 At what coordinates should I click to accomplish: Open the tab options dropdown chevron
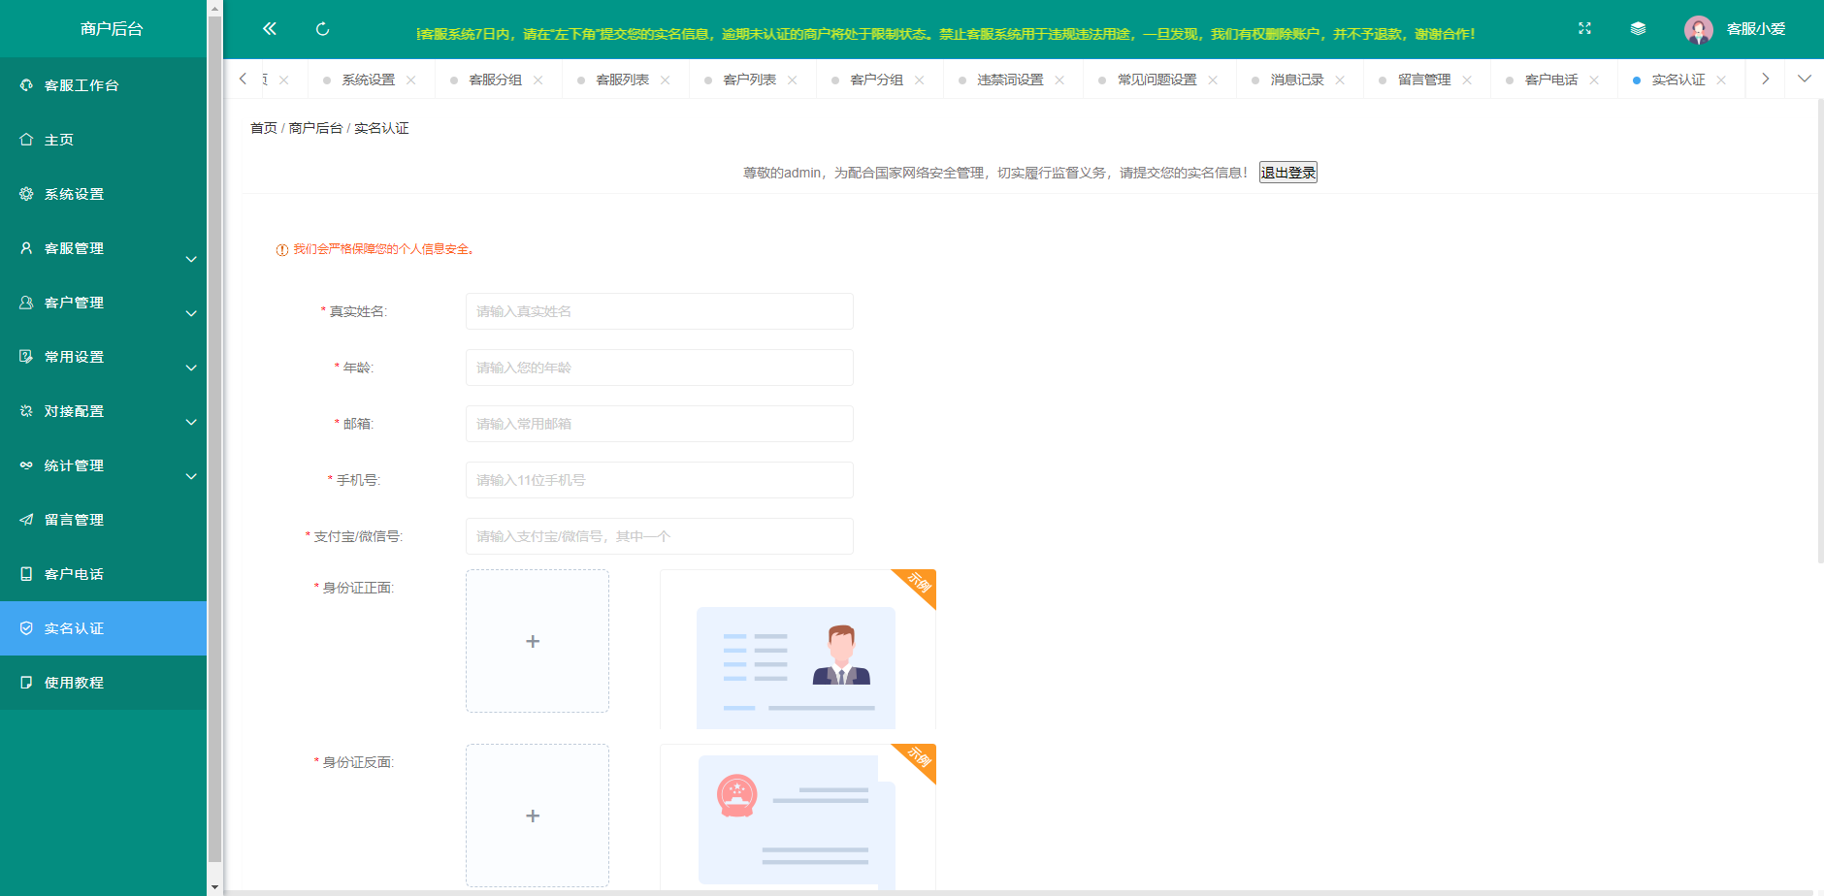click(x=1804, y=80)
